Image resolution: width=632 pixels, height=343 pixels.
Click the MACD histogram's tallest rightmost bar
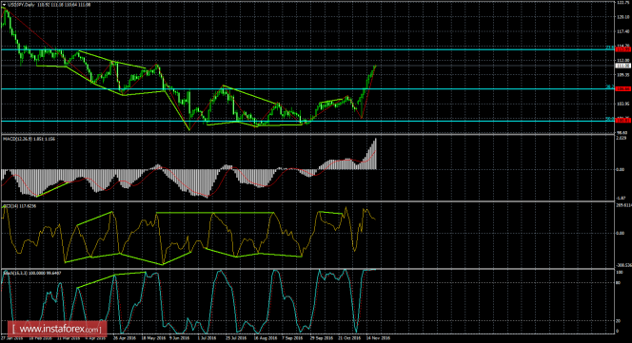coord(376,154)
